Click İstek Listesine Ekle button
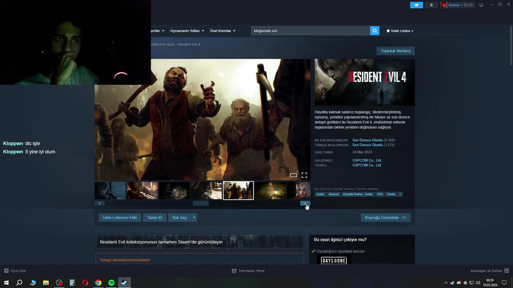Screen dimensions: 513x288 pos(120,218)
